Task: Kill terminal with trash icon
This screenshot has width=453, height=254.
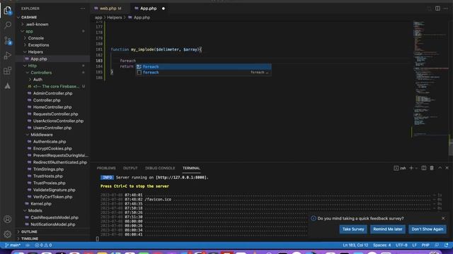Action: [432, 168]
